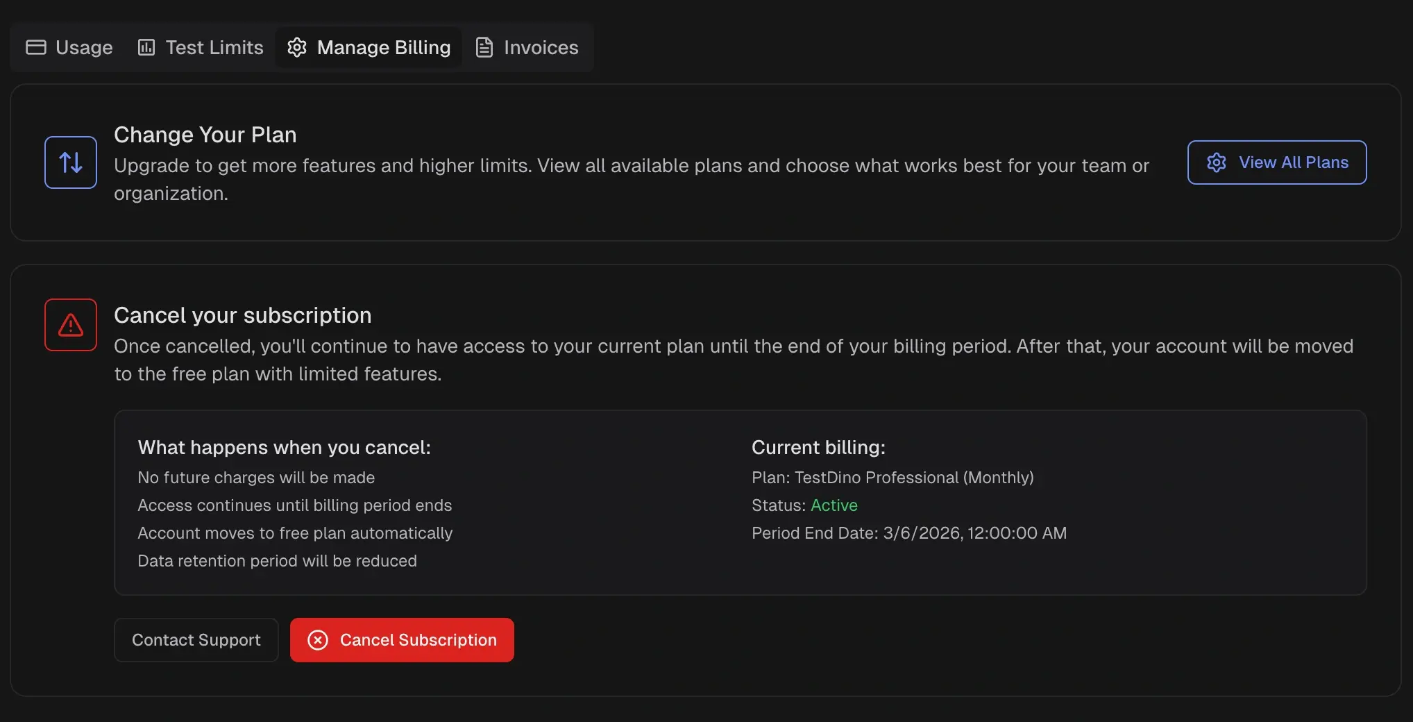Click the Cancel your subscription heading
Screen dimensions: 1413x722
[x=243, y=315]
